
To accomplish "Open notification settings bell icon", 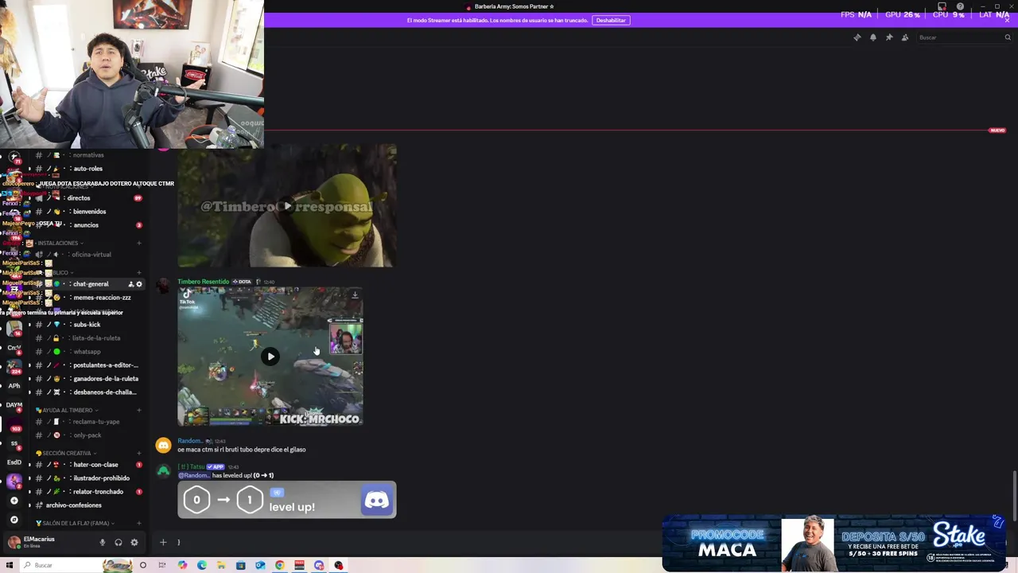I will tap(872, 37).
